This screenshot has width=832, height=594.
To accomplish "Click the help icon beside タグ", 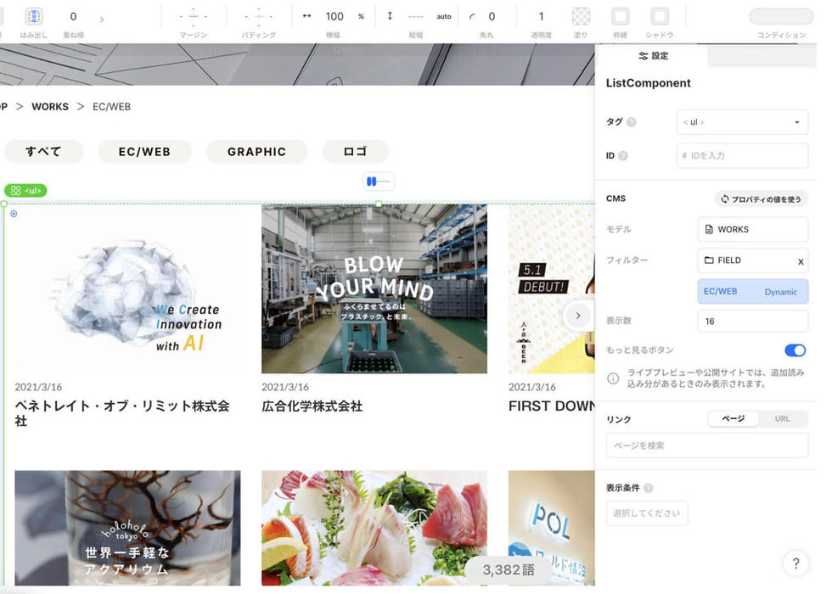I will point(632,122).
